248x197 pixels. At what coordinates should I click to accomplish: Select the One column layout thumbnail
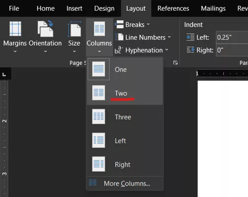(x=98, y=69)
